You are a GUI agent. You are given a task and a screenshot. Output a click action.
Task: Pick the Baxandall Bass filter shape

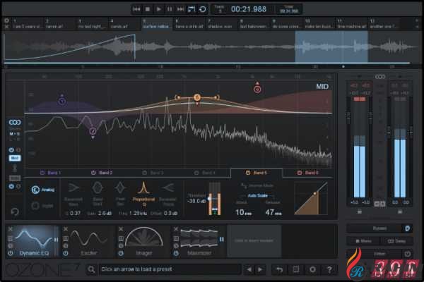click(73, 189)
